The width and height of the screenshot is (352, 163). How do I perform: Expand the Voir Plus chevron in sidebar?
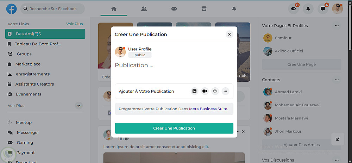pos(79,106)
